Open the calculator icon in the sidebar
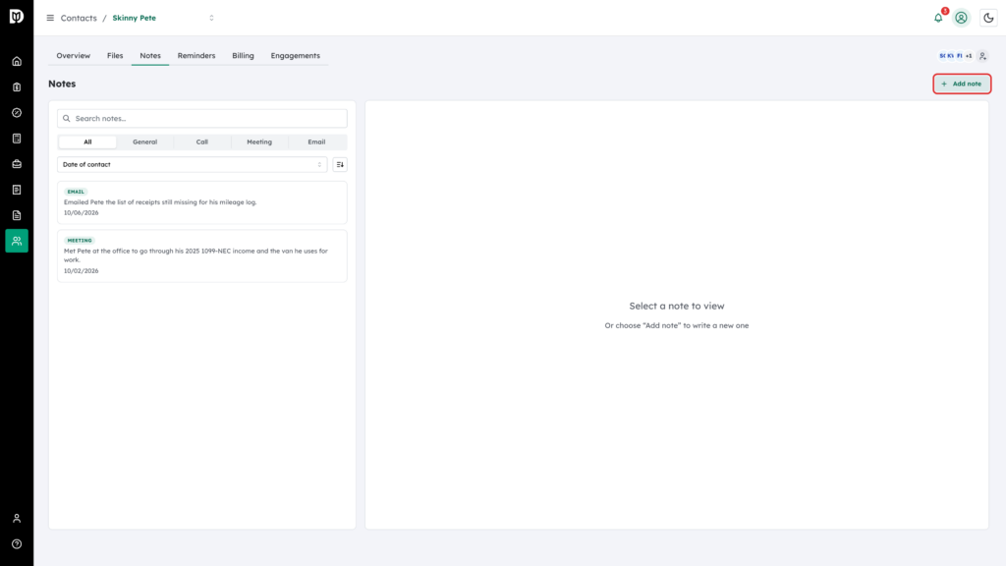 17,139
